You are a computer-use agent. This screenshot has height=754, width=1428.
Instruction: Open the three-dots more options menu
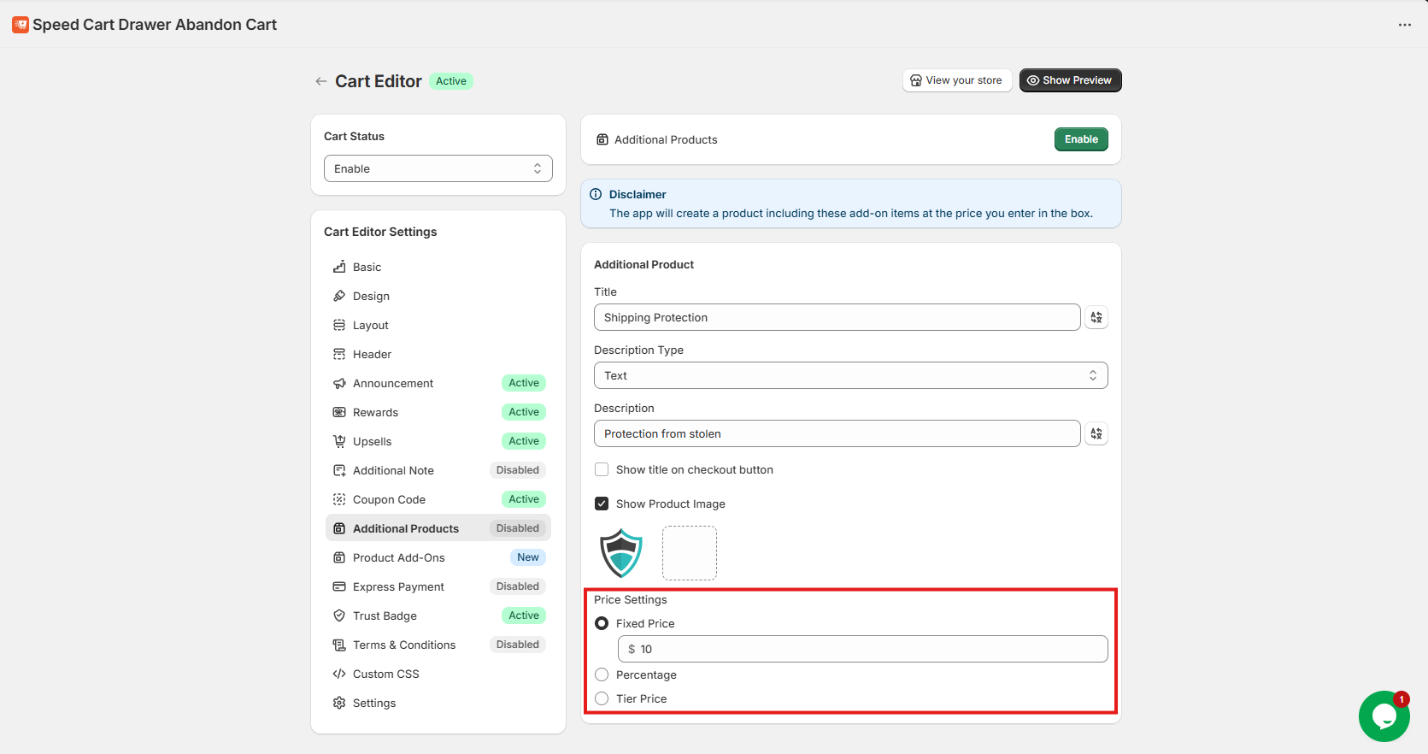click(x=1404, y=25)
